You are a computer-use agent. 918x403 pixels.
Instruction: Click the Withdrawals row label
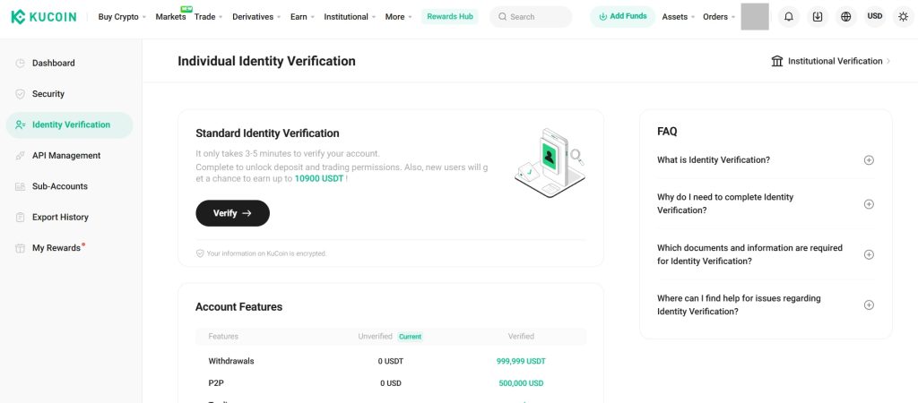pos(231,362)
